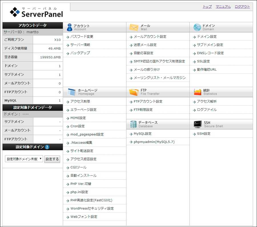Select phpmyadmin(MySQL5.7) link
257x227 pixels.
coord(154,142)
